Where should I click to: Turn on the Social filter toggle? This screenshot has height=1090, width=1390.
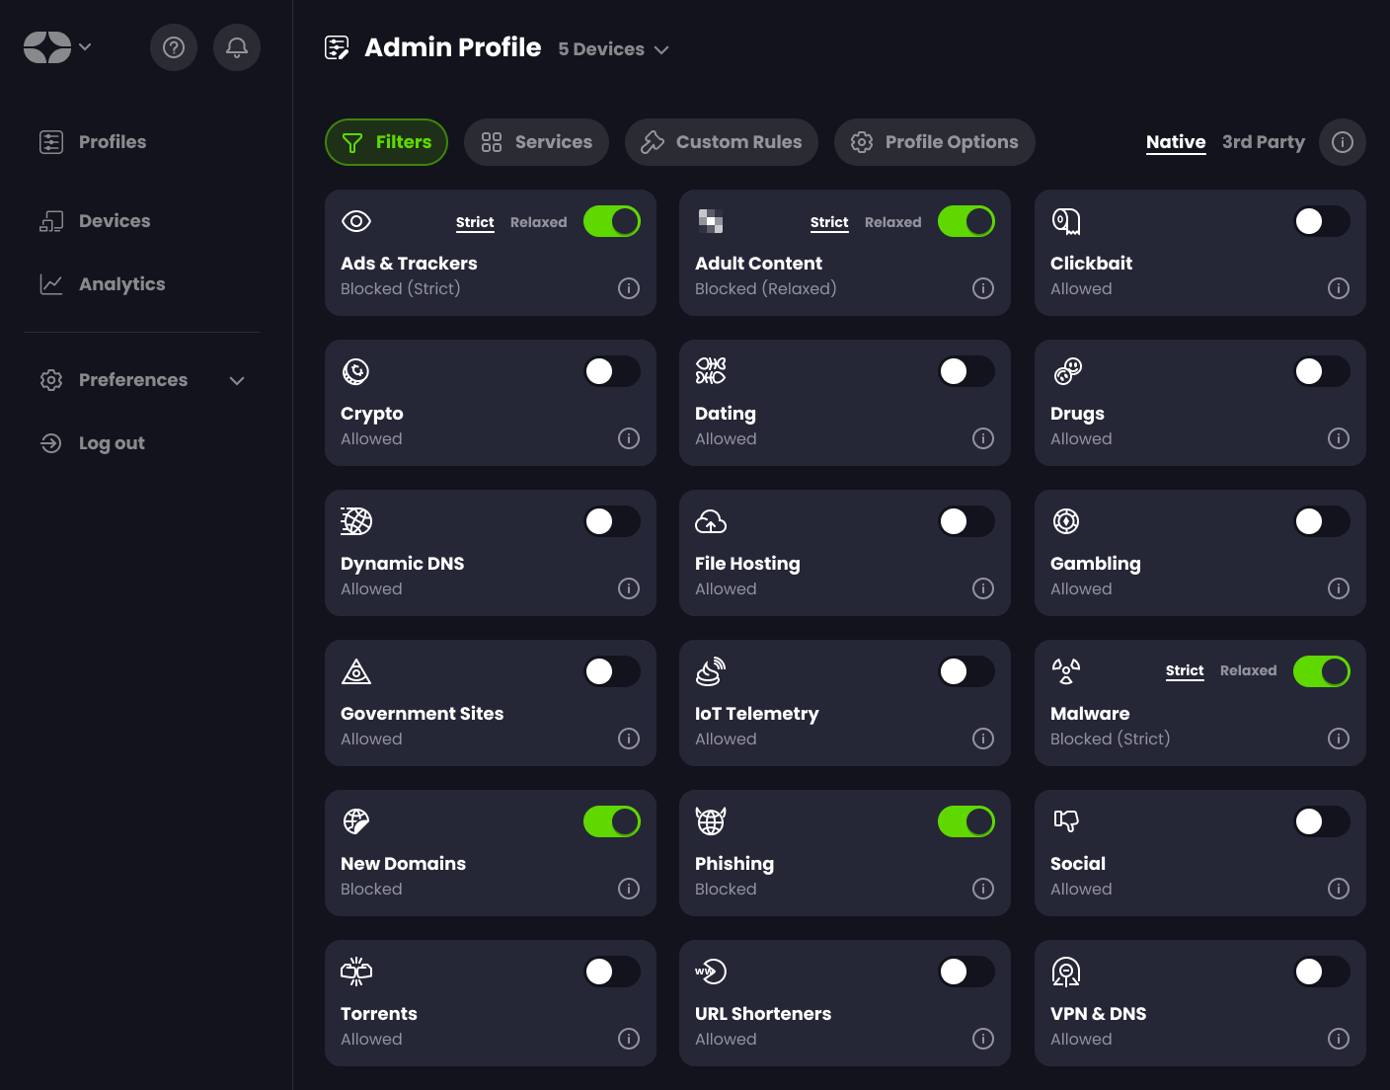1322,821
